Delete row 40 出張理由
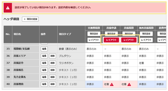The width and height of the screenshot is (168, 91). (52, 84)
